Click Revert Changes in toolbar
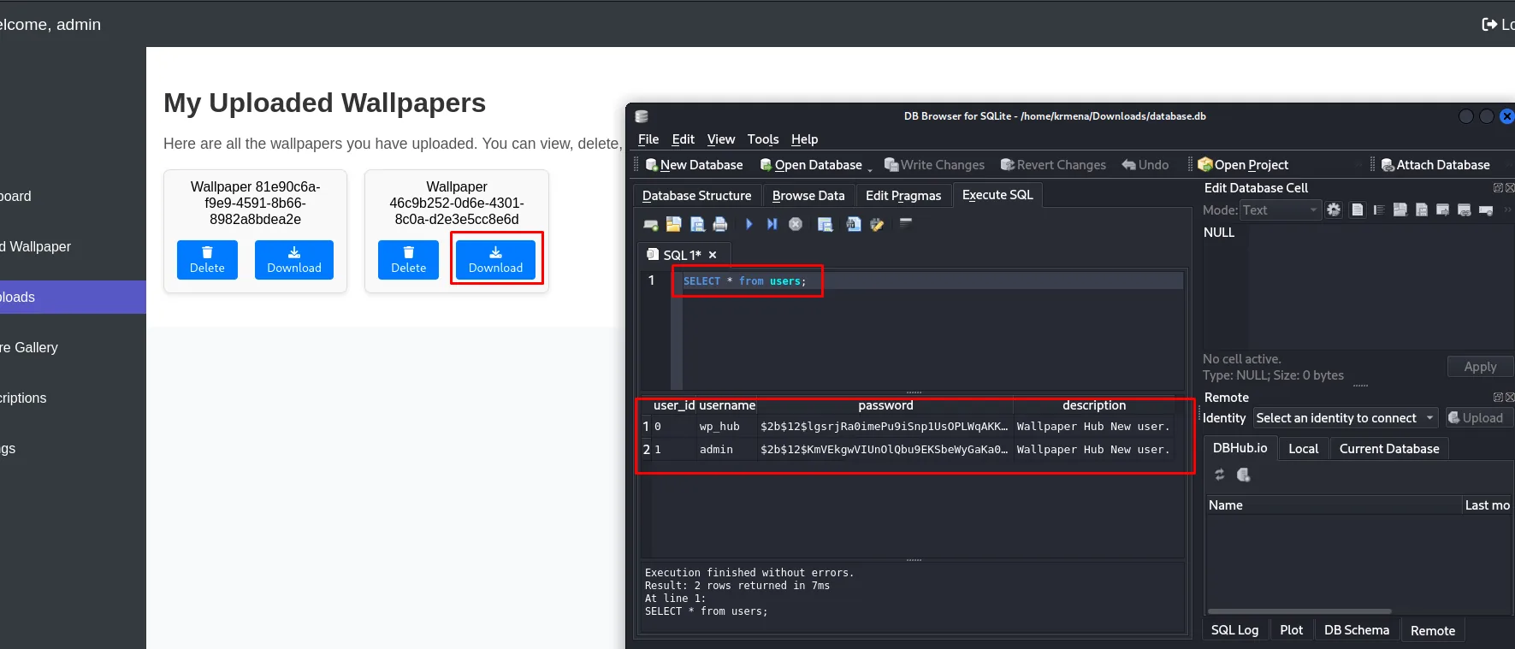The width and height of the screenshot is (1515, 649). click(x=1053, y=165)
